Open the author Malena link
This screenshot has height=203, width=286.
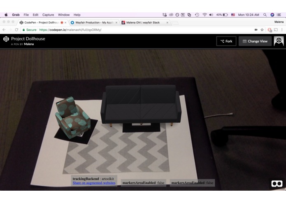pyautogui.click(x=29, y=44)
